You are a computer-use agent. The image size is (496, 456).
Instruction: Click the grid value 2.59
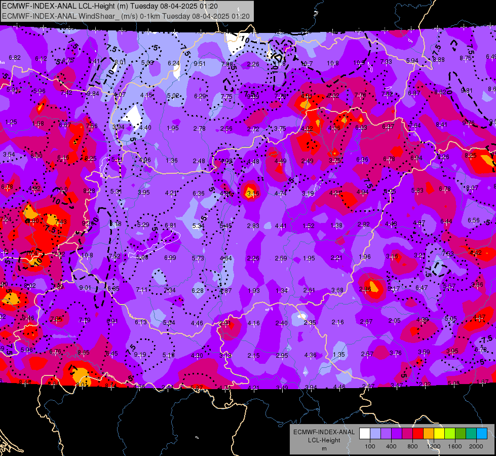tap(281, 258)
